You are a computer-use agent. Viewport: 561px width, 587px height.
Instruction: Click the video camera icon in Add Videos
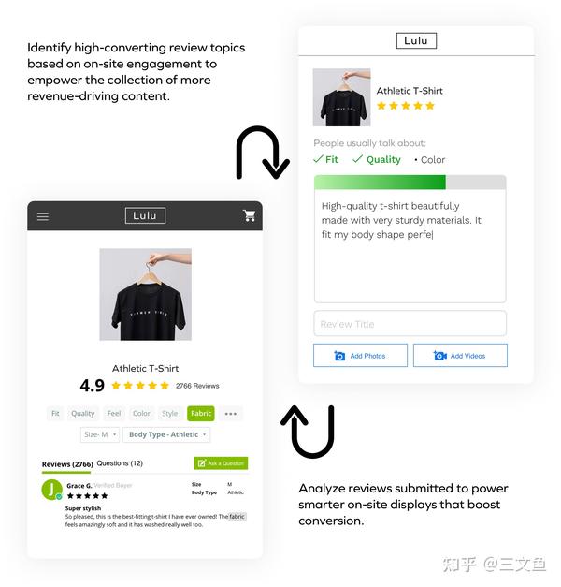point(440,355)
